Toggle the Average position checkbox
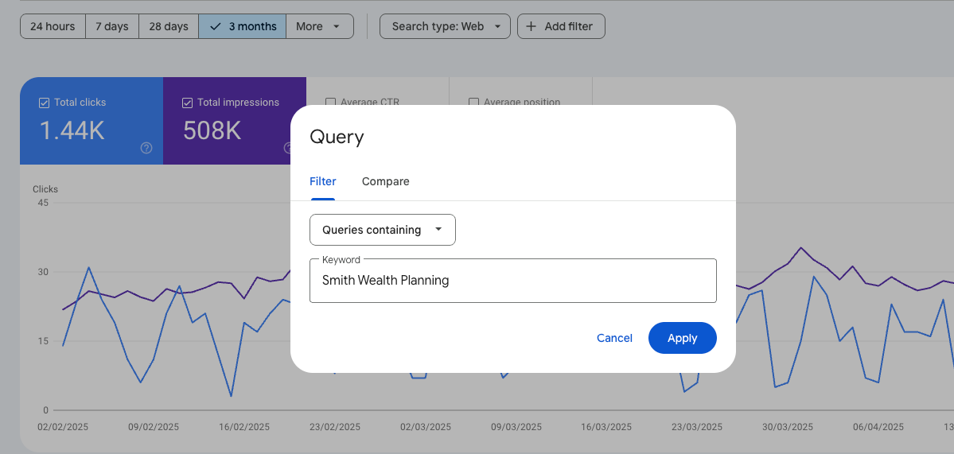This screenshot has height=454, width=954. (x=474, y=102)
